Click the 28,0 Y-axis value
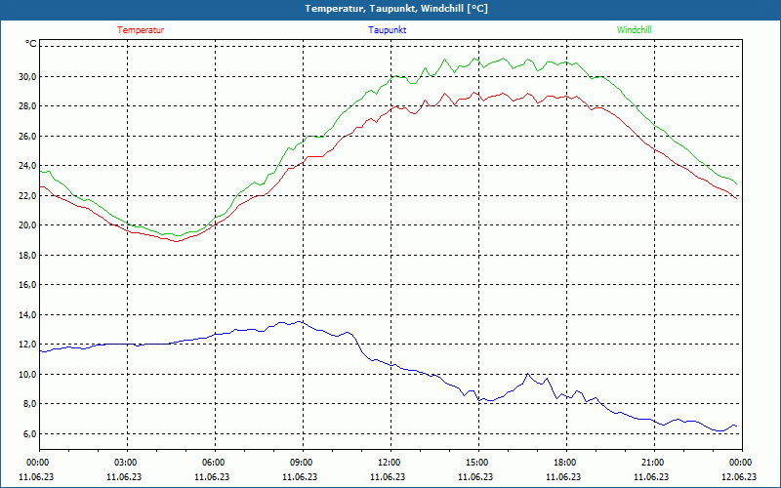781x488 pixels. coord(27,106)
